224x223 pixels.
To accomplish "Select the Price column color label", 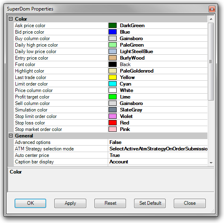I will pyautogui.click(x=34, y=90).
